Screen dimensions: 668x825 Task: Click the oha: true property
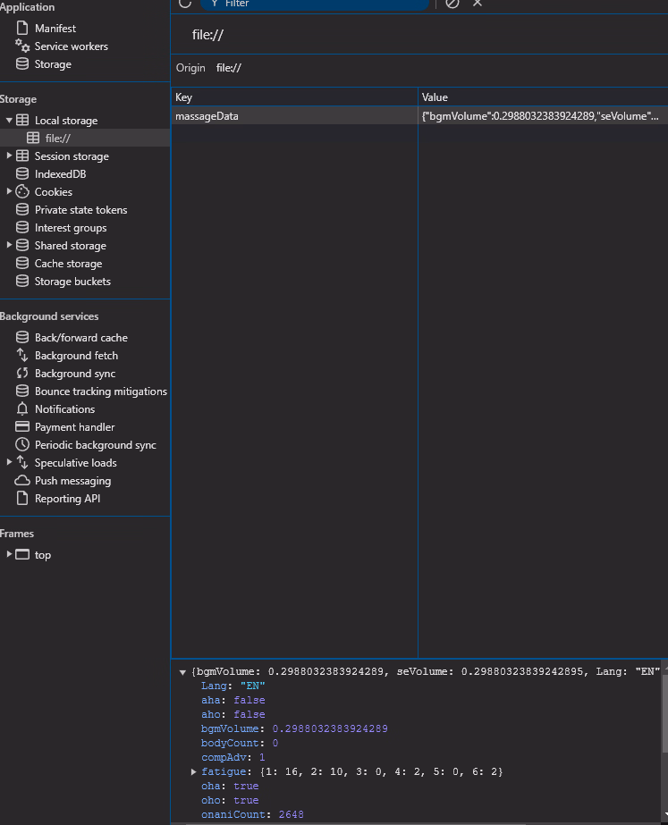[x=230, y=786]
